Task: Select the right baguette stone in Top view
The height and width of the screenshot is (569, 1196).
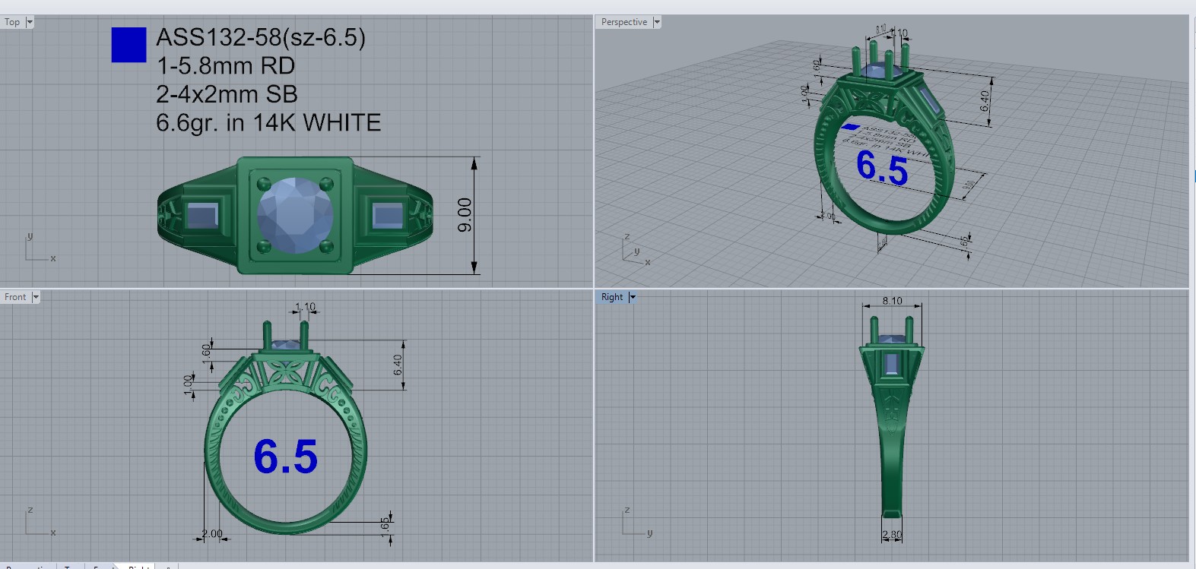Action: pyautogui.click(x=388, y=216)
